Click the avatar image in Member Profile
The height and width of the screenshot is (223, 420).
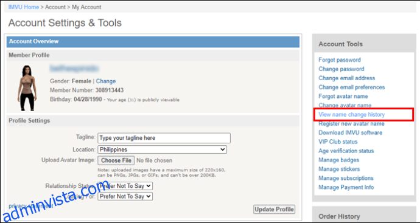tap(26, 87)
